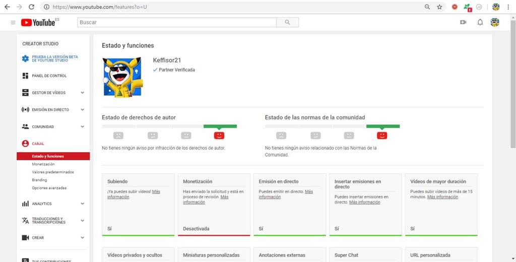516x262 pixels.
Task: Click the URL personalizada card title
Action: point(430,255)
